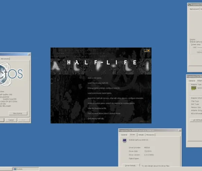
Task: Open Resources tab in GeForce properties
Action: [x=150, y=135]
